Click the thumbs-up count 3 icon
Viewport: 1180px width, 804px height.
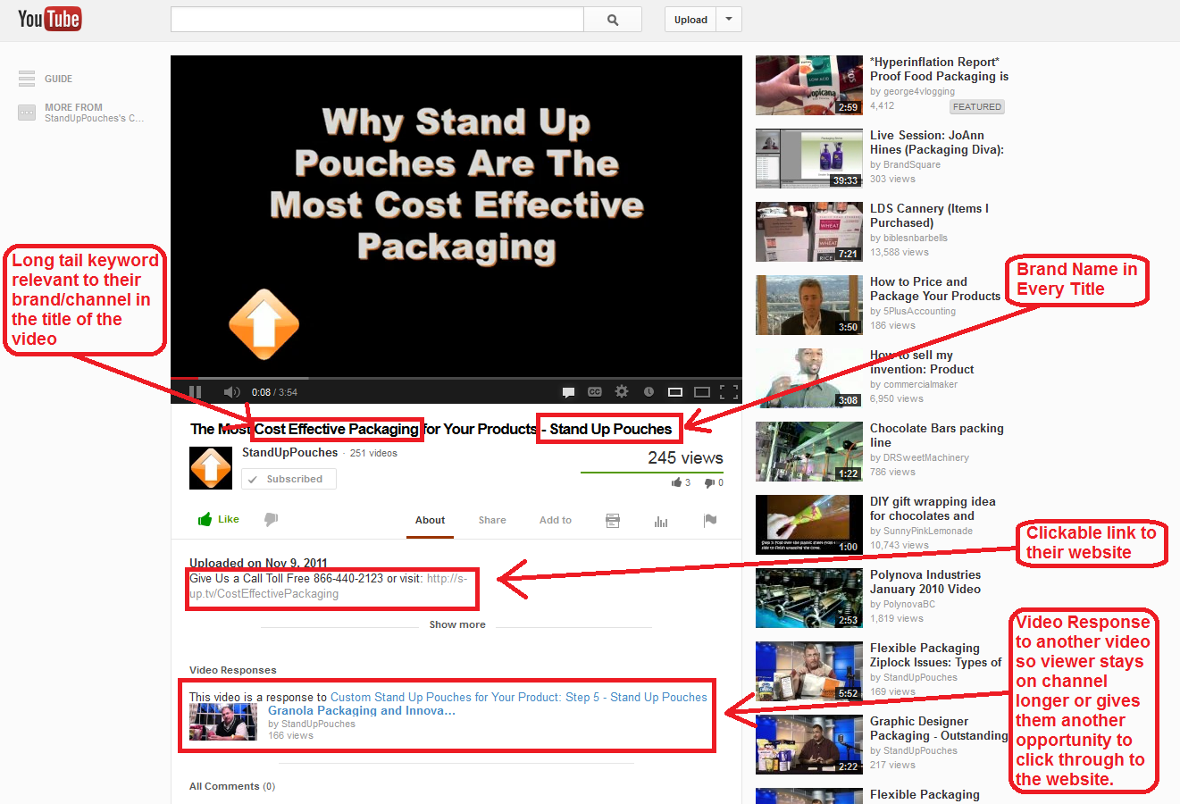[x=677, y=482]
